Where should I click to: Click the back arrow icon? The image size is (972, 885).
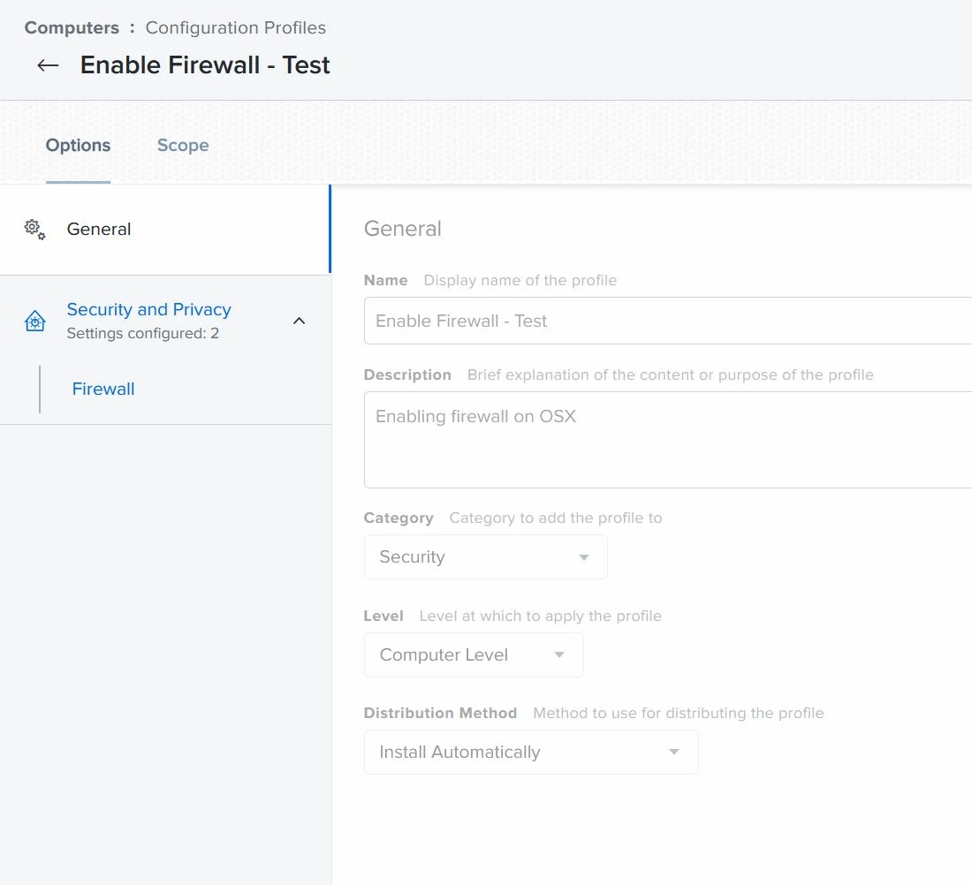(x=48, y=65)
